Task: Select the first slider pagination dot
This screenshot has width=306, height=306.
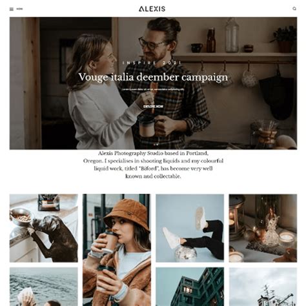Action: tap(154, 145)
